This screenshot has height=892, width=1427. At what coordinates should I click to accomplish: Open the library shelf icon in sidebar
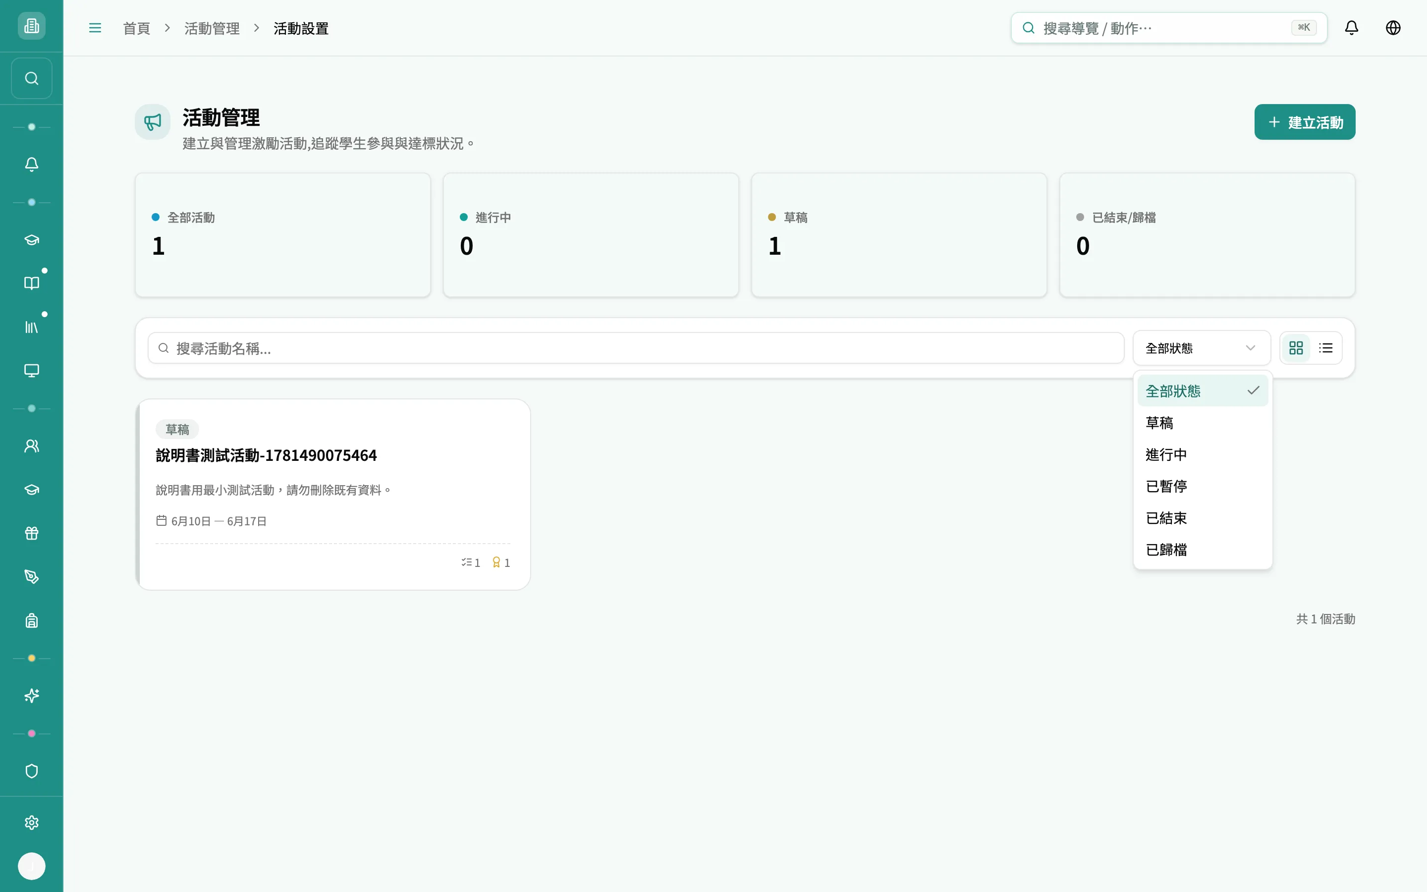point(31,327)
